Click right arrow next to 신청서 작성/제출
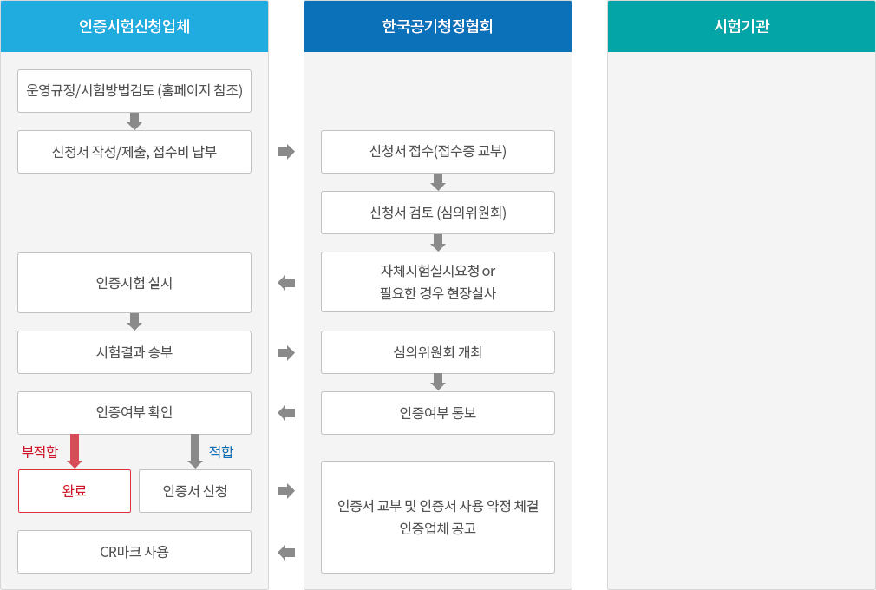876x590 pixels. 286,152
